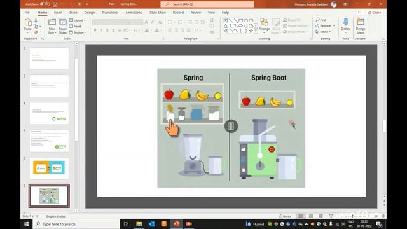Open Outlook from the taskbar
The image size is (407, 229).
coord(151,224)
